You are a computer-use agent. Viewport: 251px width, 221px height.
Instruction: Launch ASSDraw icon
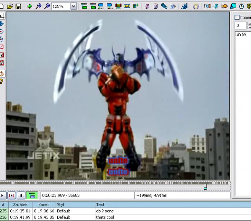tap(196, 6)
